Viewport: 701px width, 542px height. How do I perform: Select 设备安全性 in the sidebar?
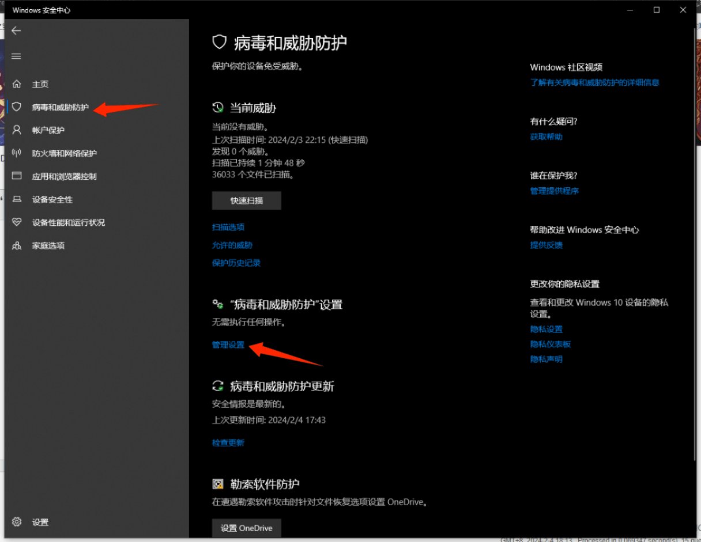(52, 199)
